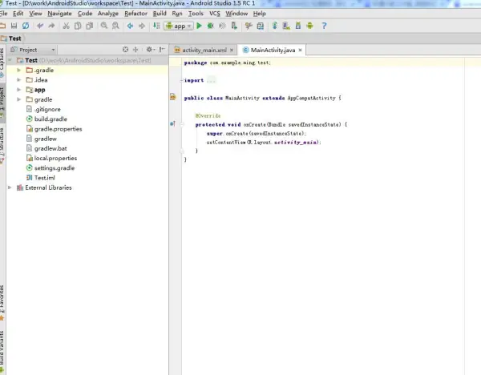Screen dimensions: 481x375
Task: Click the override gutter marker beside onCreate
Action: click(x=172, y=124)
